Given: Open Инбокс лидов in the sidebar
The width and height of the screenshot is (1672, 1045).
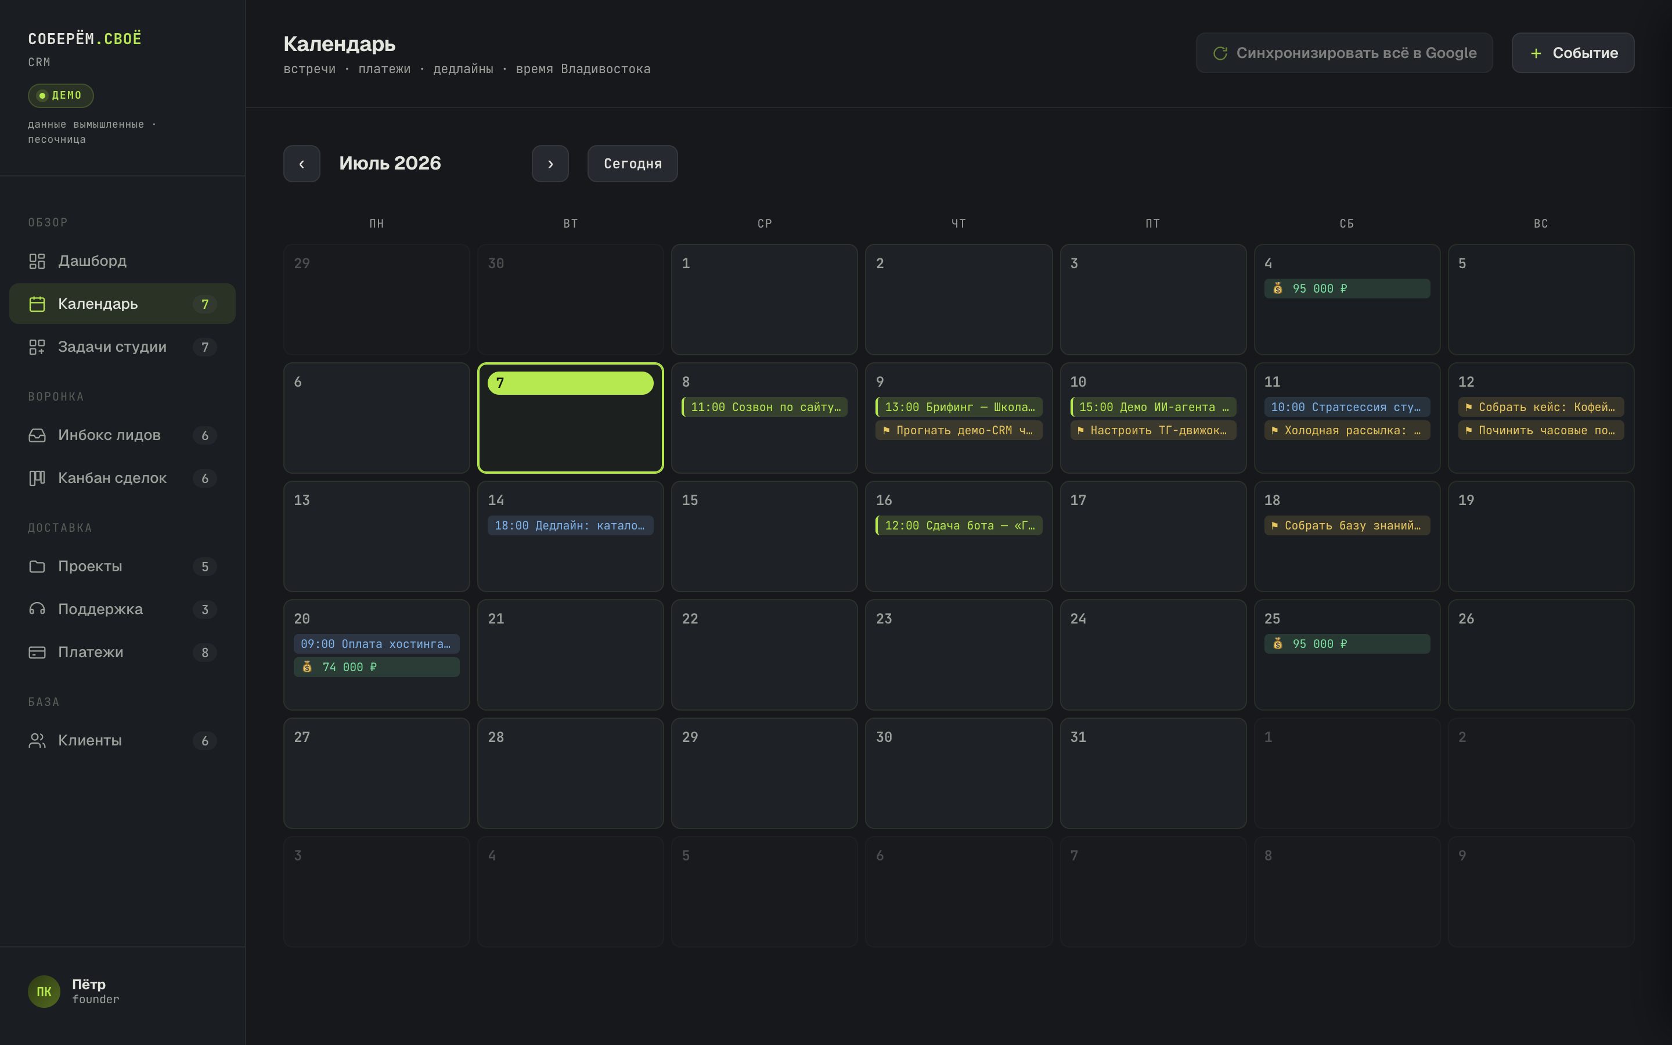Looking at the screenshot, I should point(122,435).
